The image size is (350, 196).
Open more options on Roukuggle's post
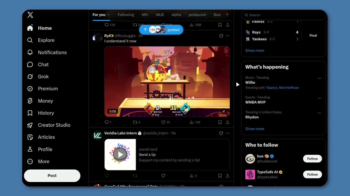click(x=228, y=36)
